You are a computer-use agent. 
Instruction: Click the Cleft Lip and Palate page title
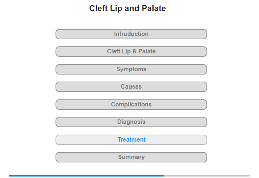click(128, 9)
